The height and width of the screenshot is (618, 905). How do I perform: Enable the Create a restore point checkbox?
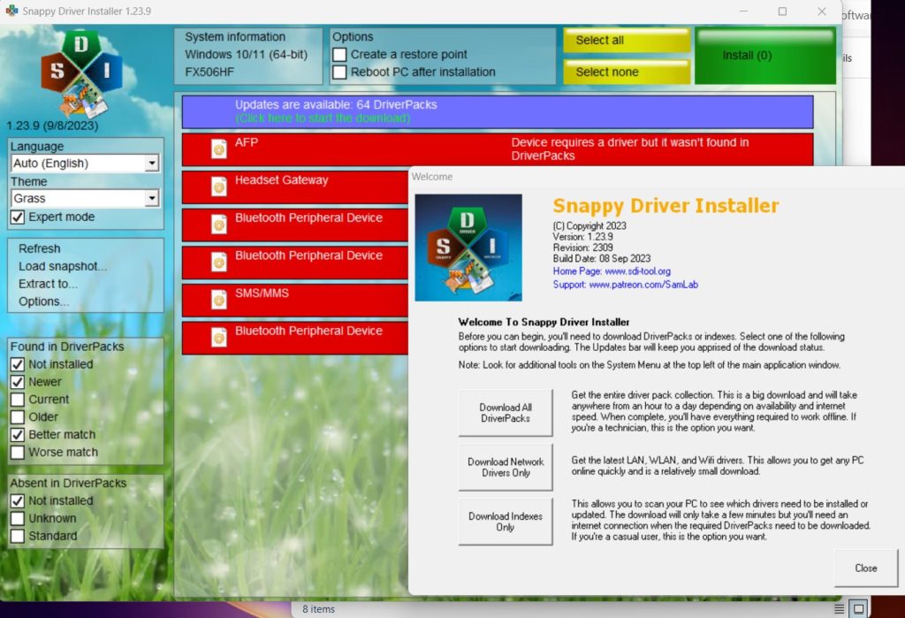(339, 53)
